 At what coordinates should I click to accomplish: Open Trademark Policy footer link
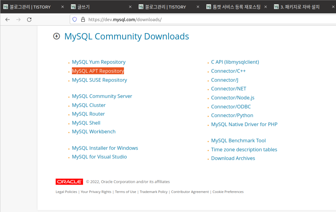point(154,192)
